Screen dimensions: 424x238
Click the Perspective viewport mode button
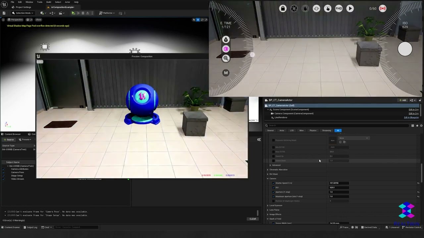[15, 20]
